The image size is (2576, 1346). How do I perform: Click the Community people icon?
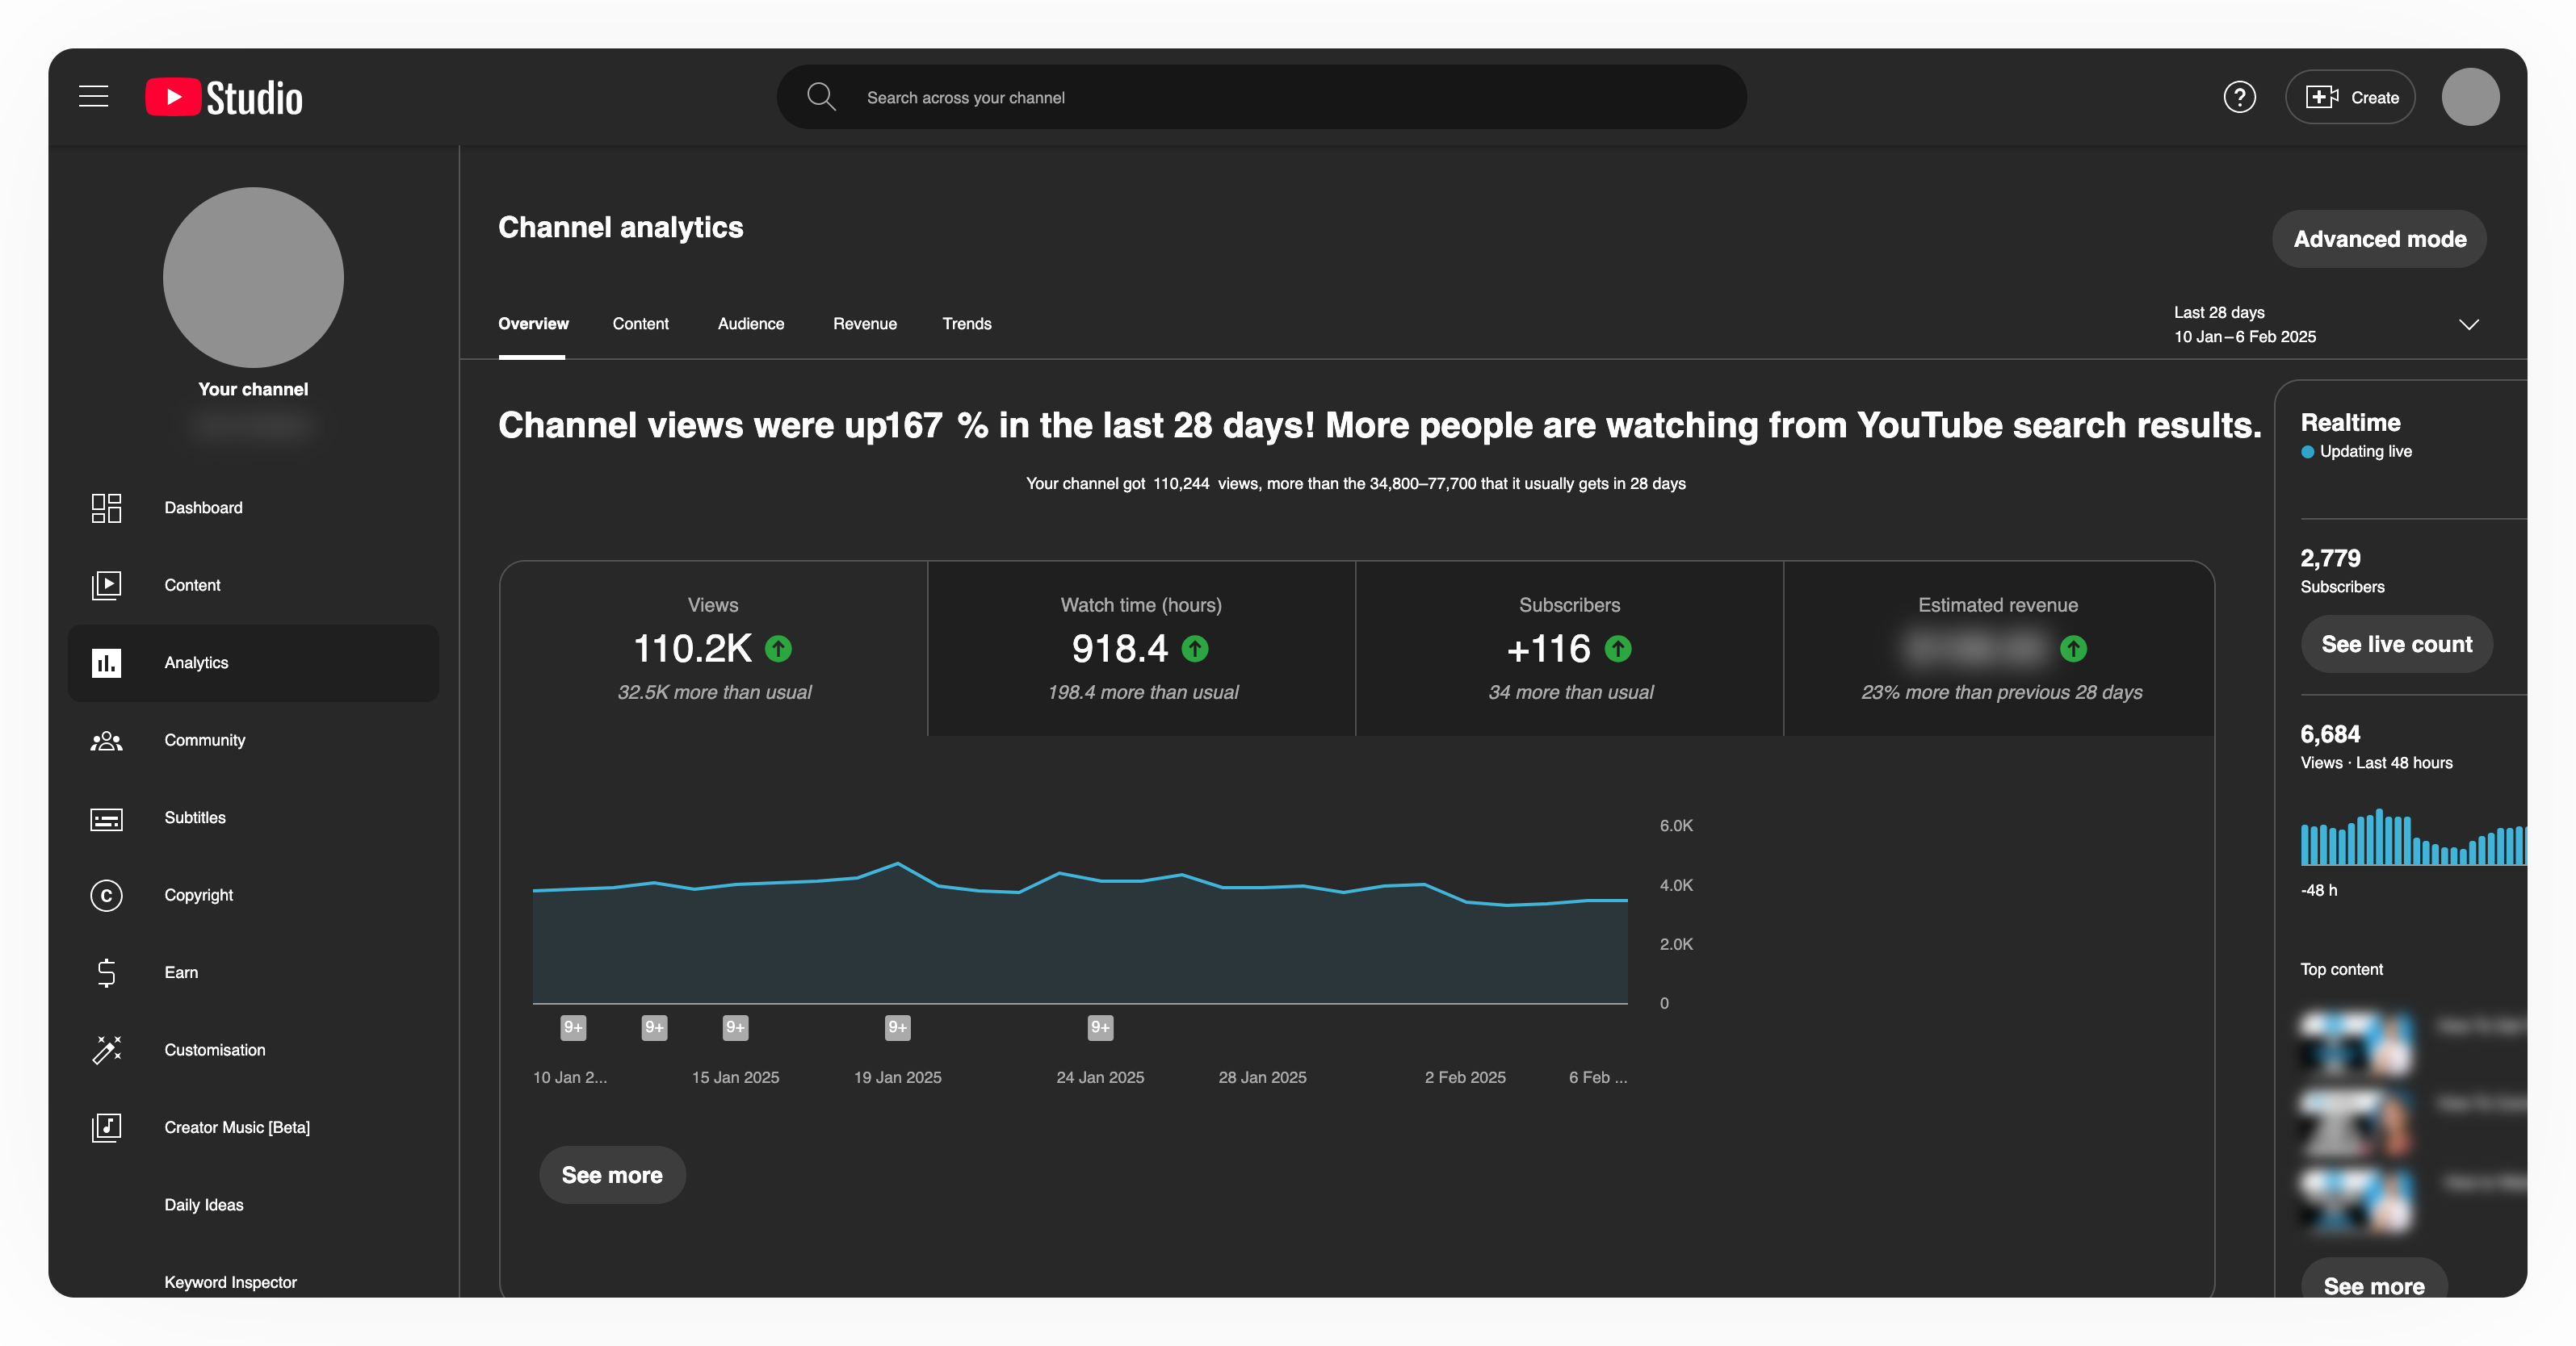[x=106, y=741]
